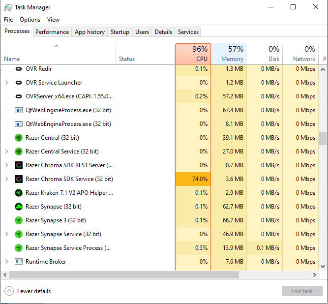Click the Razer Kraken APO Helper icon
Image resolution: width=328 pixels, height=304 pixels.
click(19, 193)
